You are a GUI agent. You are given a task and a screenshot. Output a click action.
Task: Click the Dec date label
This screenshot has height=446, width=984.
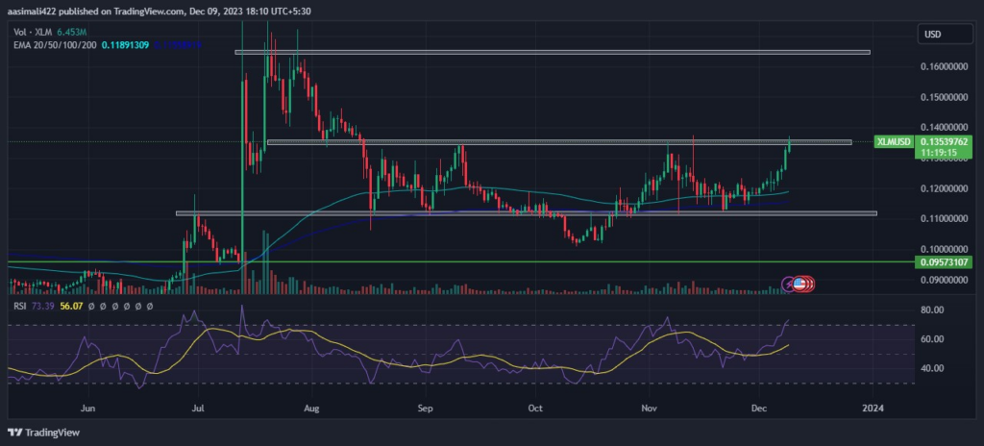click(x=759, y=409)
